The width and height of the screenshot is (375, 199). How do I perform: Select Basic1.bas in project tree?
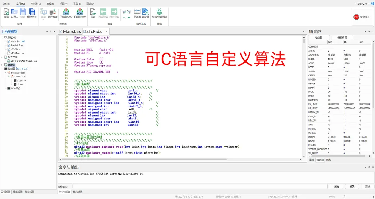[17, 45]
